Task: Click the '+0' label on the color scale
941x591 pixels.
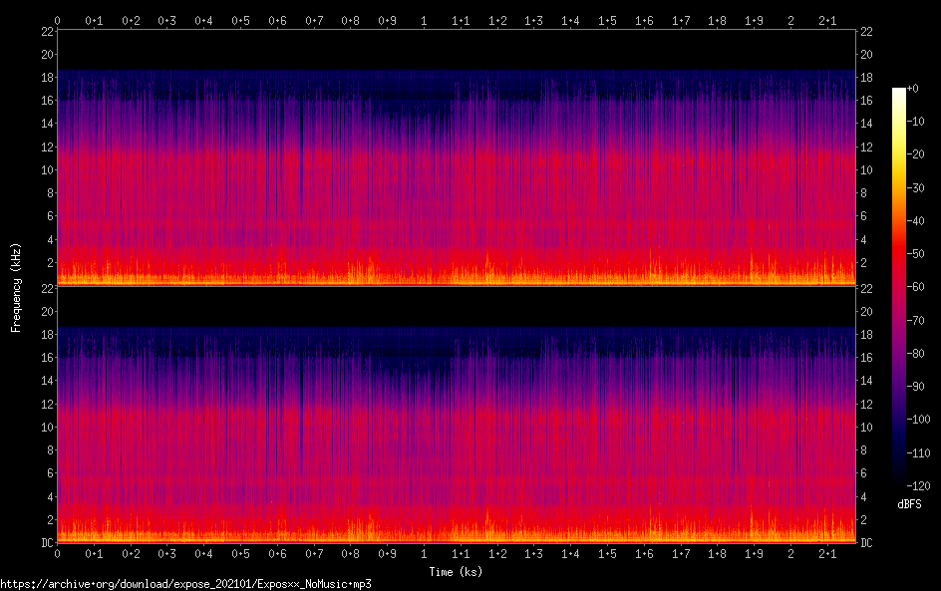Action: click(x=913, y=88)
